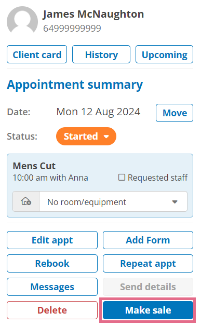Image resolution: width=201 pixels, height=326 pixels.
Task: Click the arrow on the room/equipment selector
Action: click(175, 201)
